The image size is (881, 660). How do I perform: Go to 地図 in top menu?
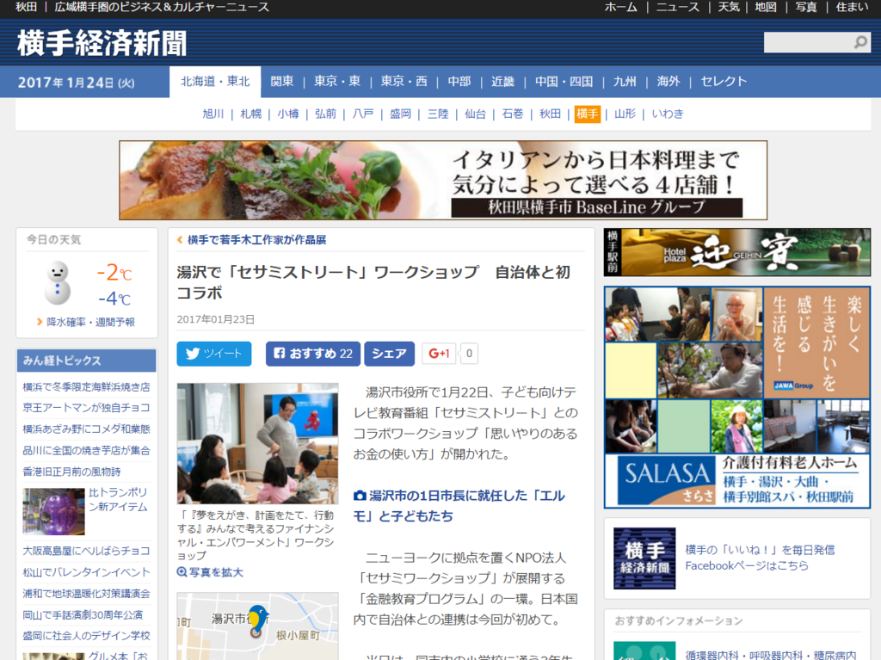tap(766, 7)
